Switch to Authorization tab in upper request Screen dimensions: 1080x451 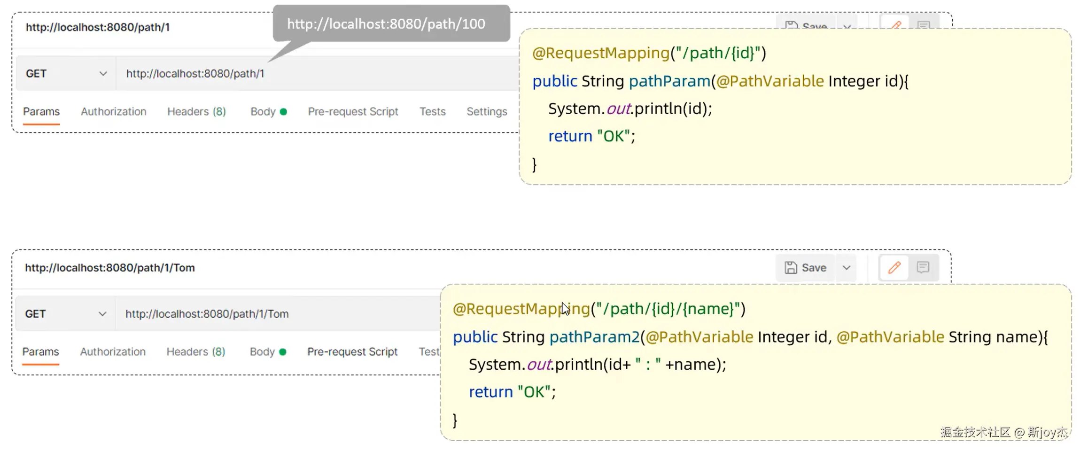point(114,112)
